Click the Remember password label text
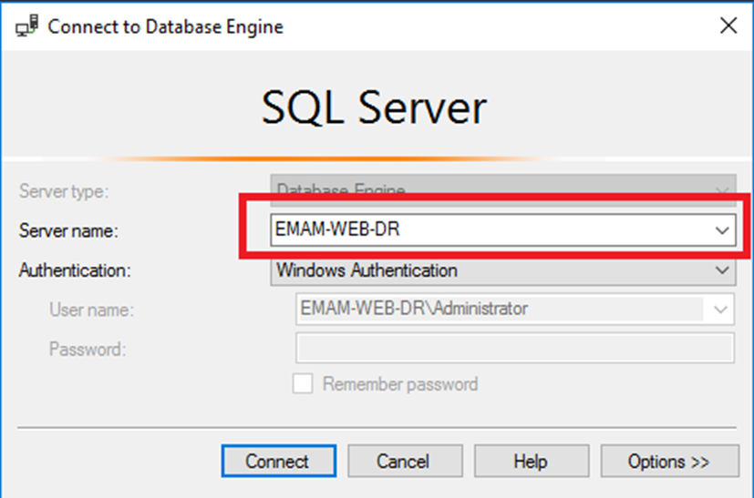Image resolution: width=754 pixels, height=498 pixels. coord(400,384)
